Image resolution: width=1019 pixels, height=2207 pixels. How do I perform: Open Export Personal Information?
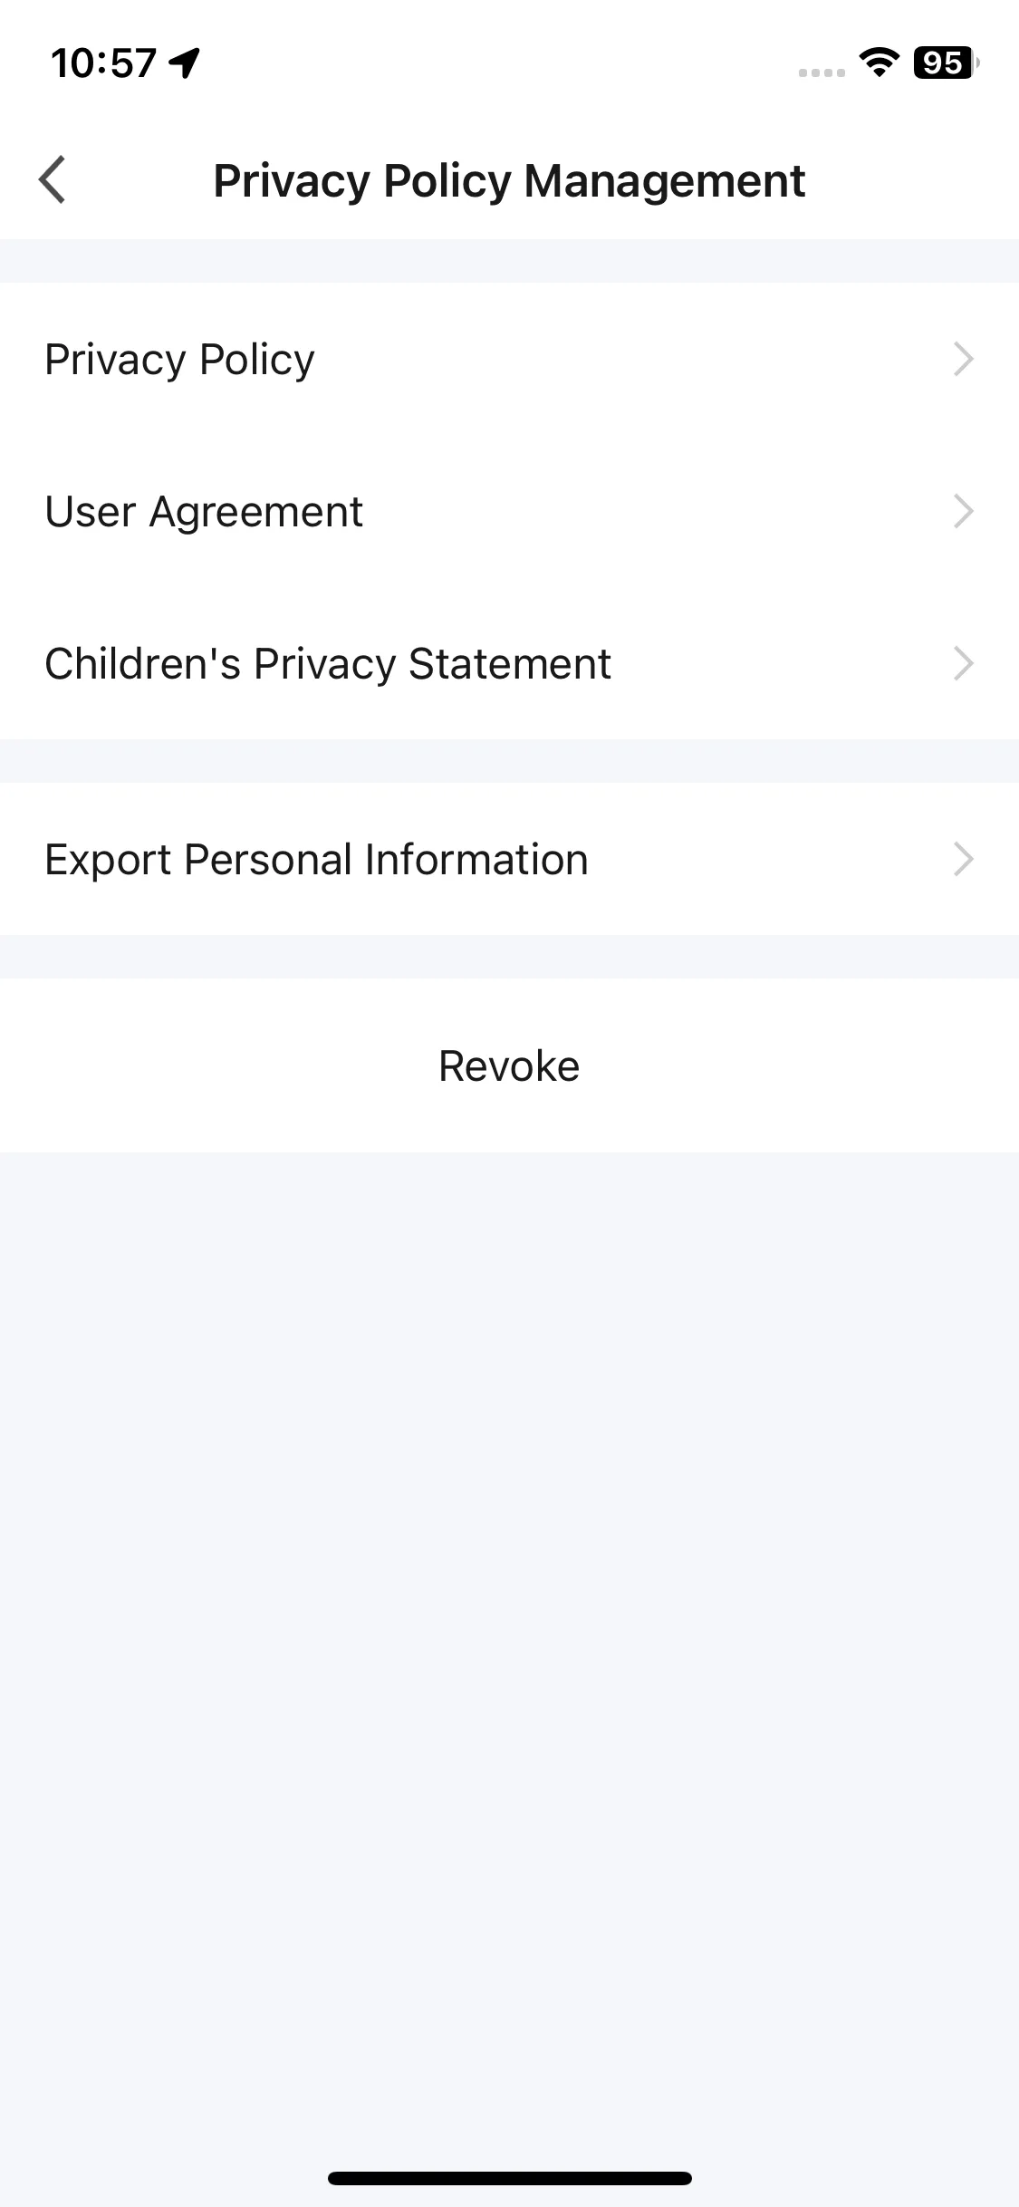tap(509, 859)
